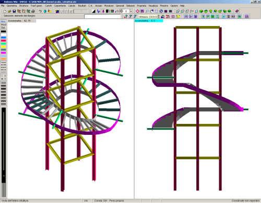Screen dimensions: 261x203
Task: Click 'Selezione elemento del disegno' status text
Action: 19,16
